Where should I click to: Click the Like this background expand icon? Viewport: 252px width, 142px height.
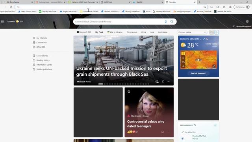[233, 26]
